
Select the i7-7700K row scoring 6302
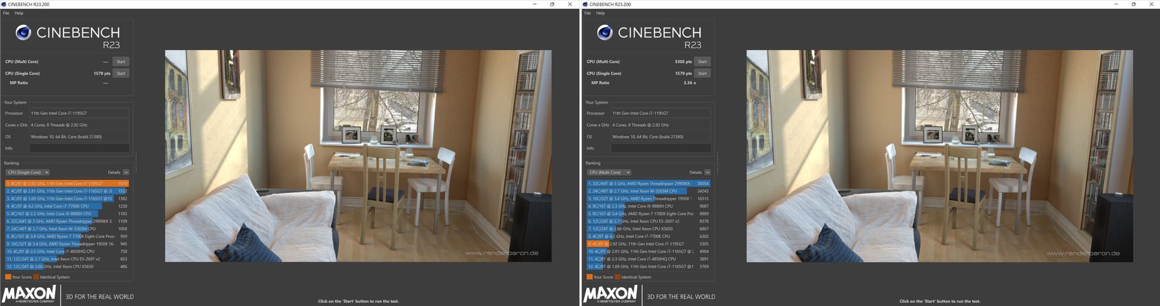648,237
